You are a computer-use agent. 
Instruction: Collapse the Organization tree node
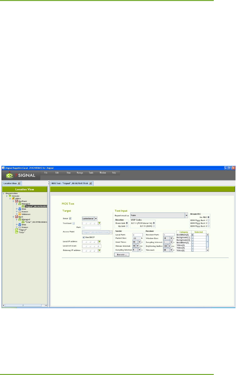4,193
